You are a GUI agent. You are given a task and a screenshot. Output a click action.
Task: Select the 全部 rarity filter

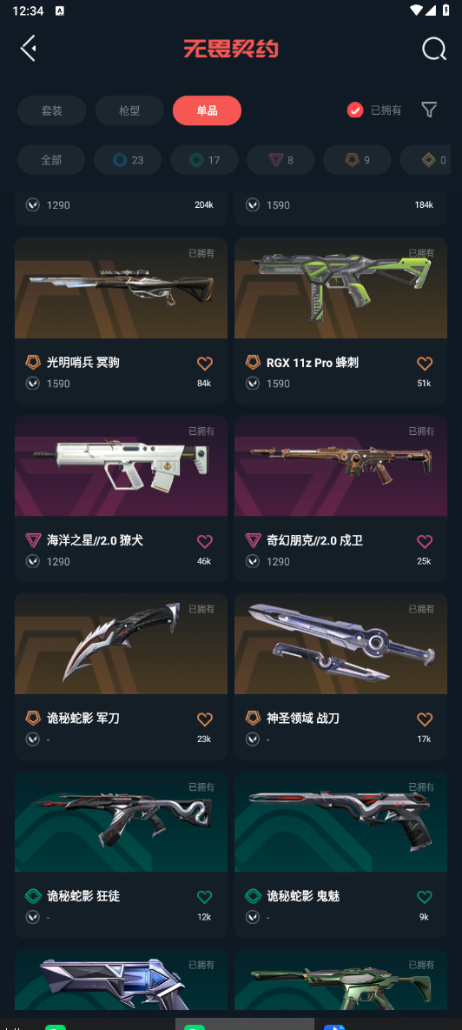point(51,159)
